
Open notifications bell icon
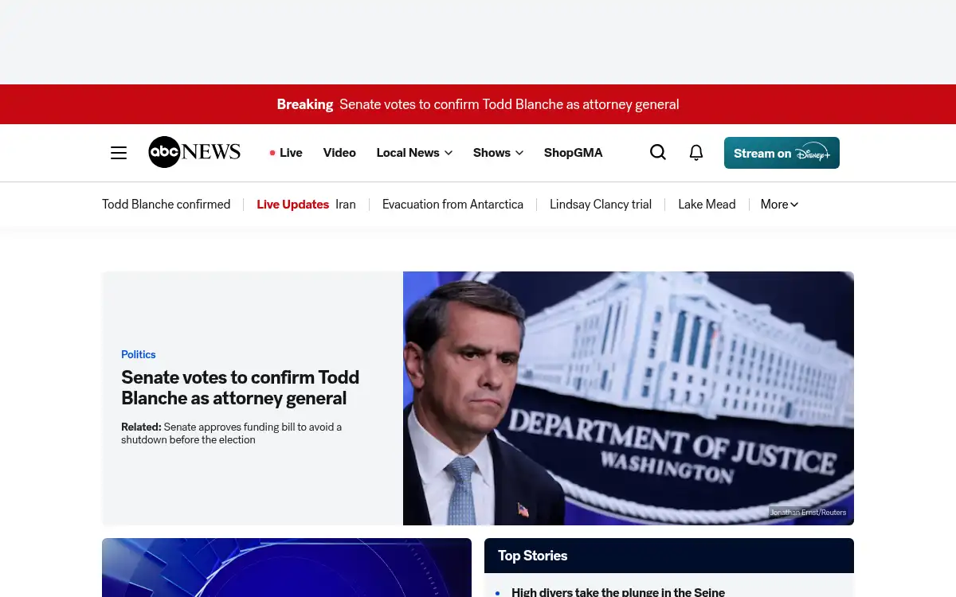[696, 152]
